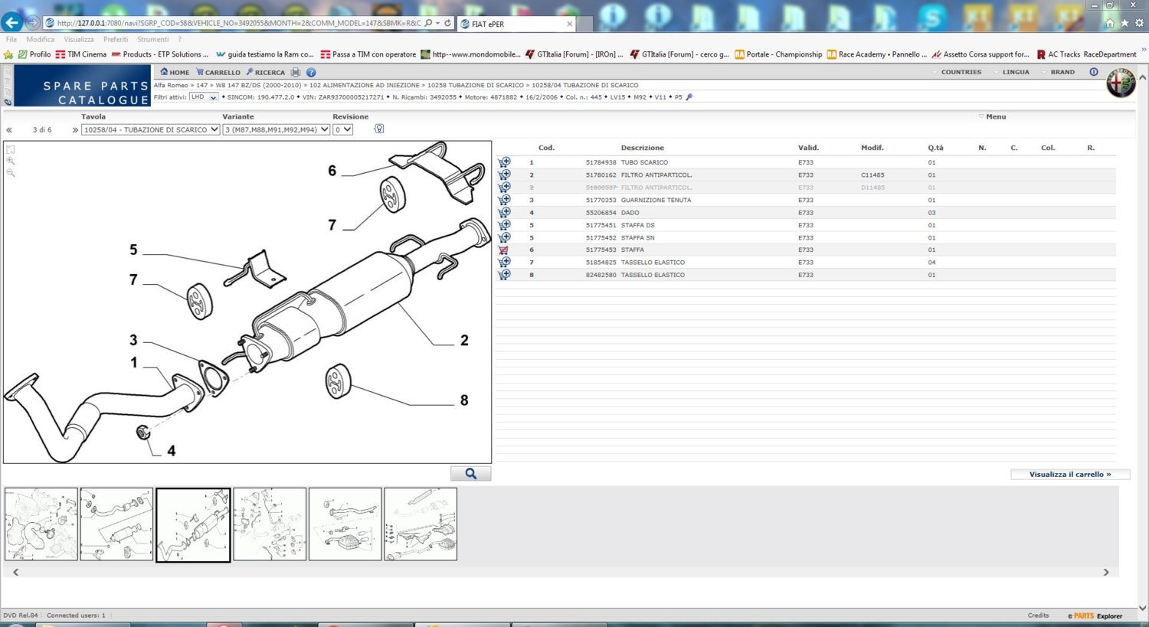The height and width of the screenshot is (627, 1149).
Task: Open the info icon next to BRAND
Action: [1094, 72]
